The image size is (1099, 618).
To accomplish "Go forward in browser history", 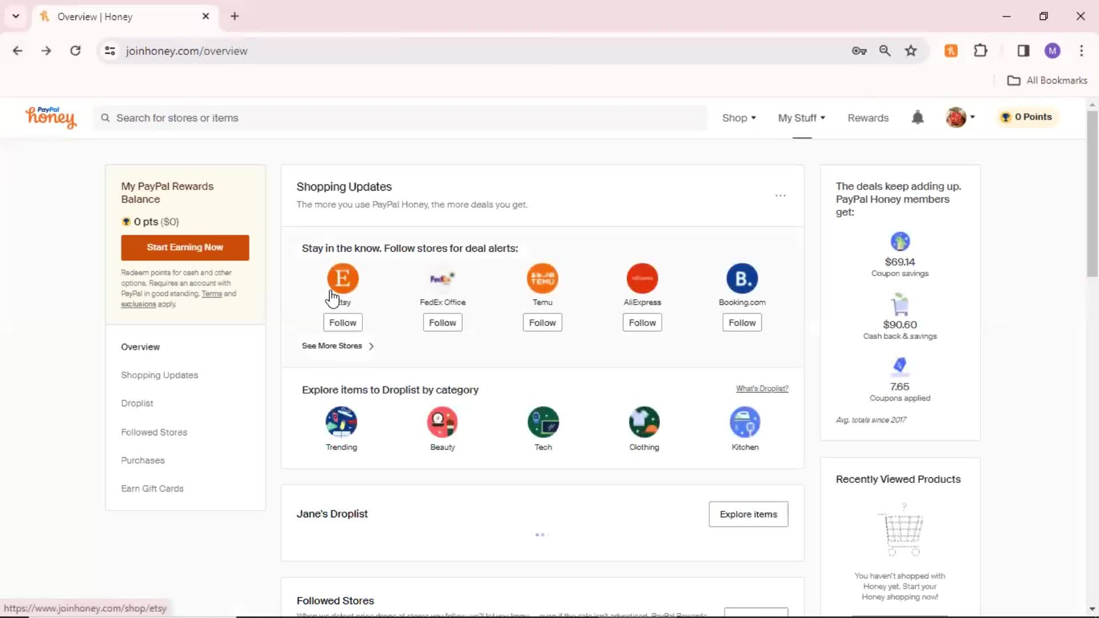I will (x=46, y=51).
